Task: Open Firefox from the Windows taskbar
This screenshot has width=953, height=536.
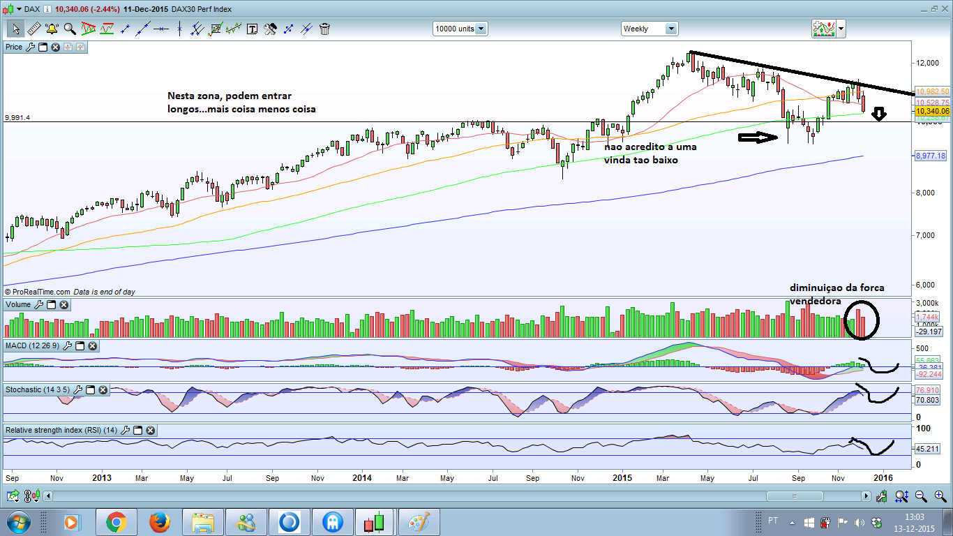Action: 160,521
